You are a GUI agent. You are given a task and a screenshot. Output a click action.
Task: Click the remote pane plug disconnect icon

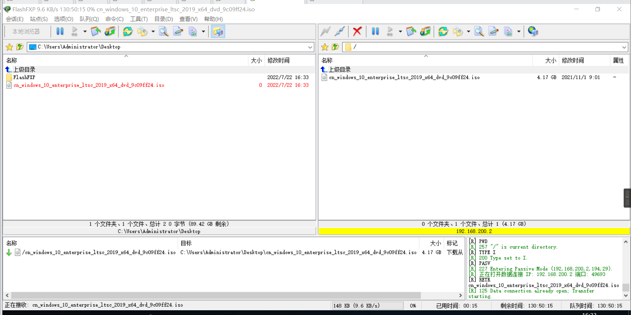coord(340,31)
